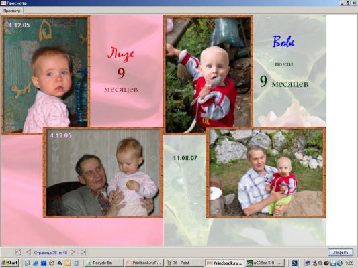Click the Internet Explorer quick launch icon
The image size is (358, 268).
tap(36, 263)
